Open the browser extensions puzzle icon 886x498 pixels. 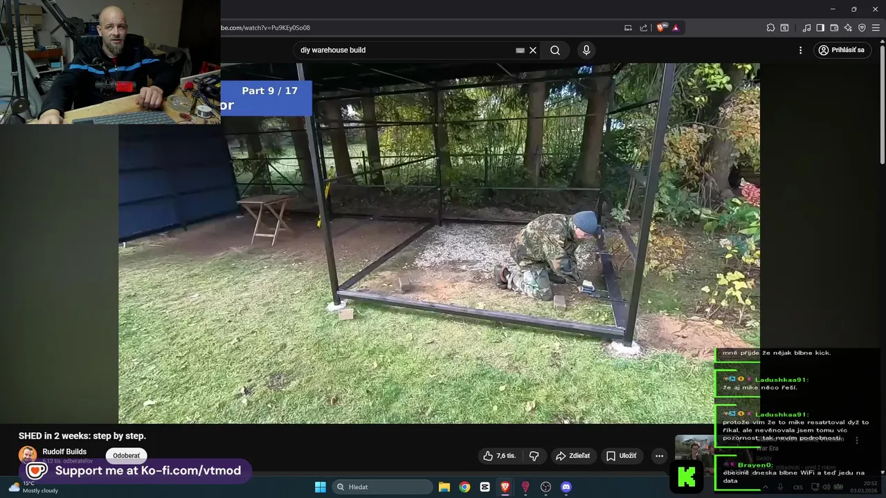(x=770, y=28)
